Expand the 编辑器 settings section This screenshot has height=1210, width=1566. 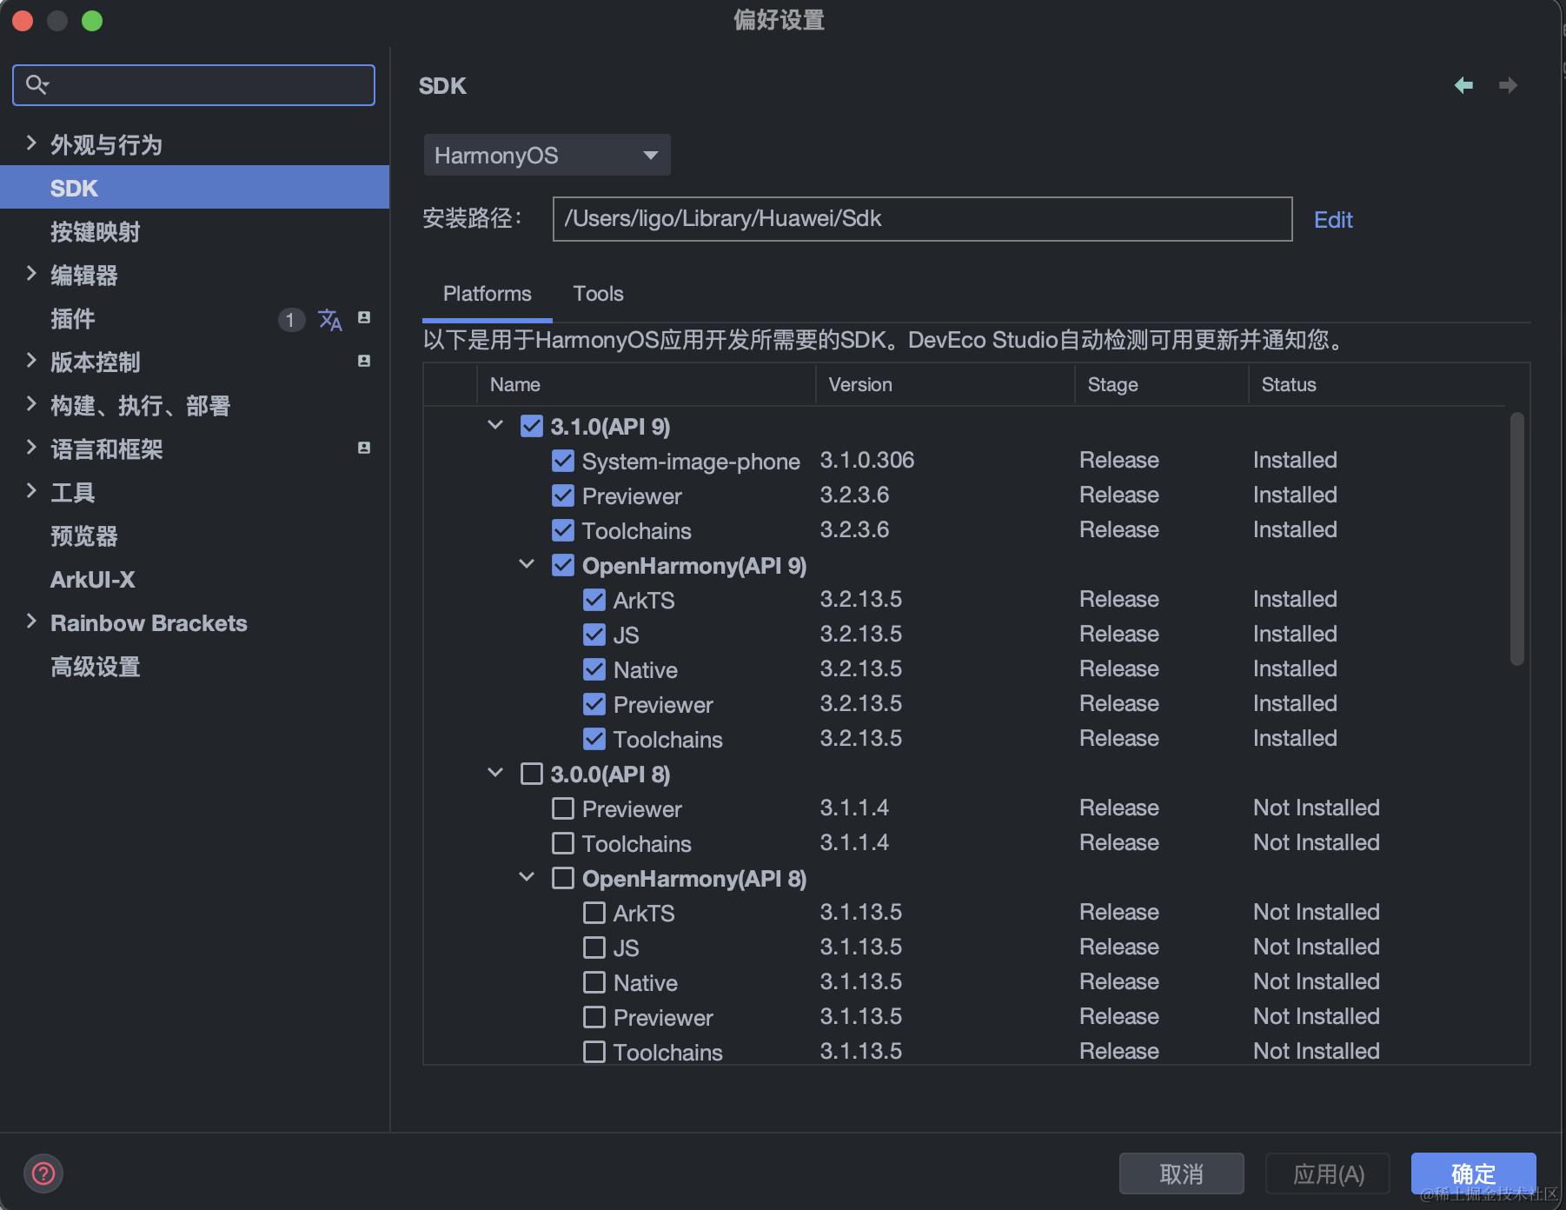point(31,274)
